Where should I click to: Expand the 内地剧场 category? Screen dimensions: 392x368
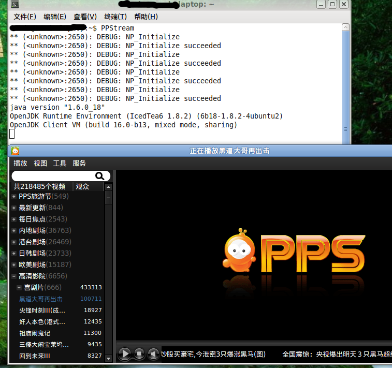pyautogui.click(x=14, y=231)
